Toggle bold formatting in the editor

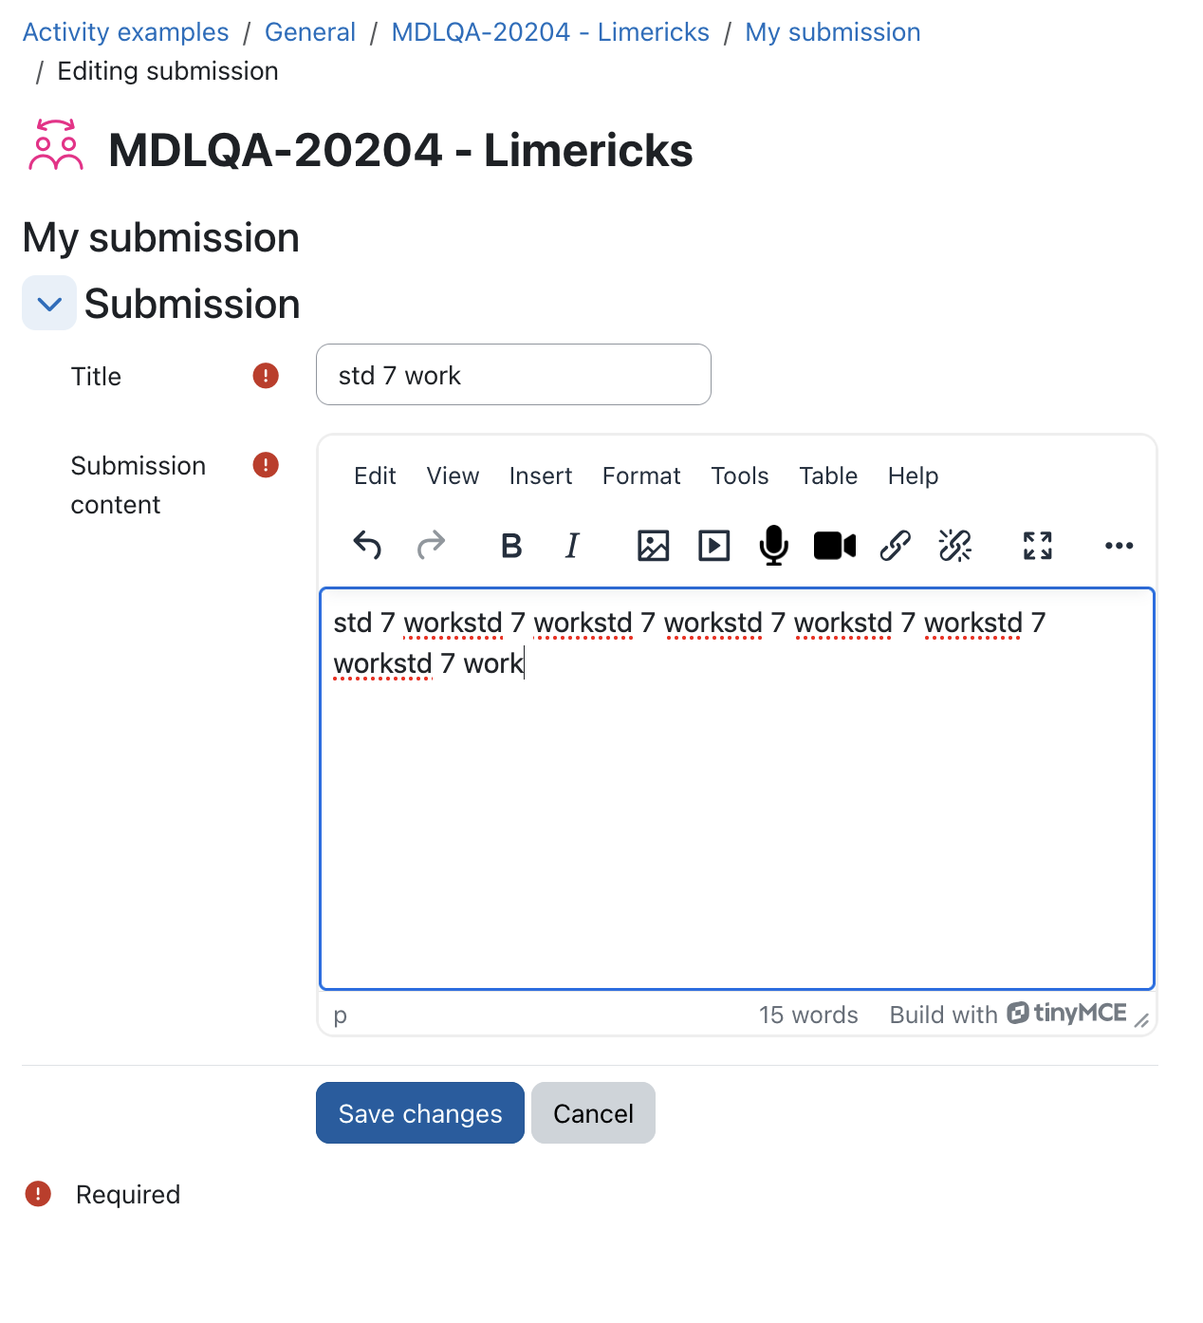click(x=511, y=546)
